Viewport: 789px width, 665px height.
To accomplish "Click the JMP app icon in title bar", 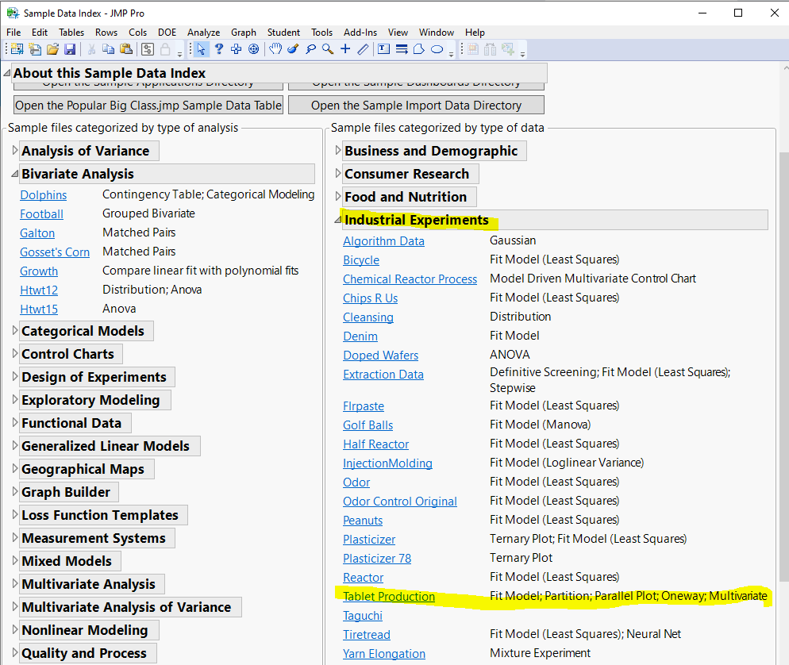I will coord(13,13).
